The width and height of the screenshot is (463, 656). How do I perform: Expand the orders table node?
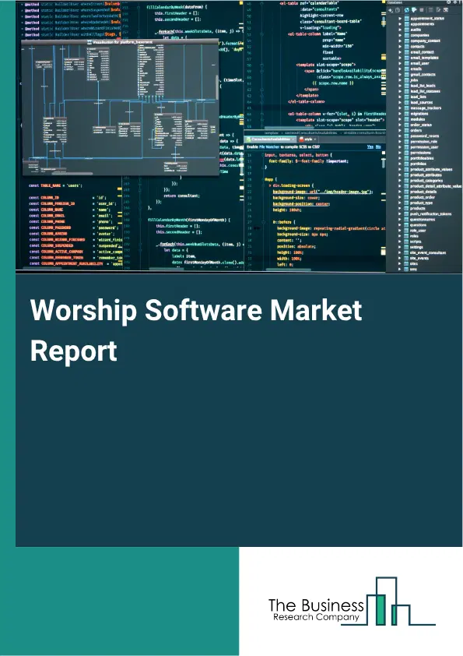(x=400, y=130)
